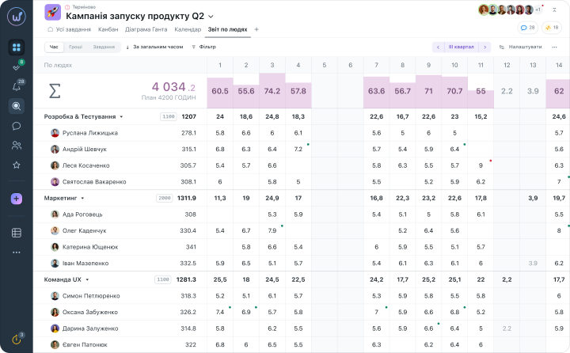Viewport: 570px width, 353px height.
Task: Click the day 11 total bar 55
Action: pyautogui.click(x=481, y=98)
